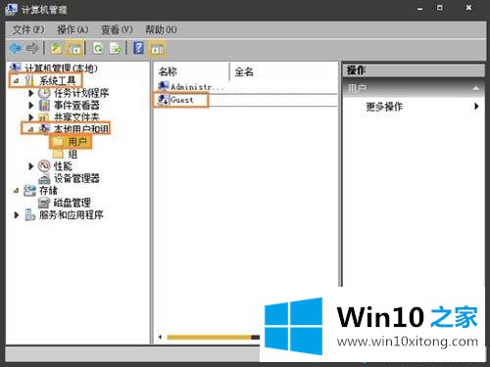Click the 计算机管理(本地) root node icon

point(16,68)
